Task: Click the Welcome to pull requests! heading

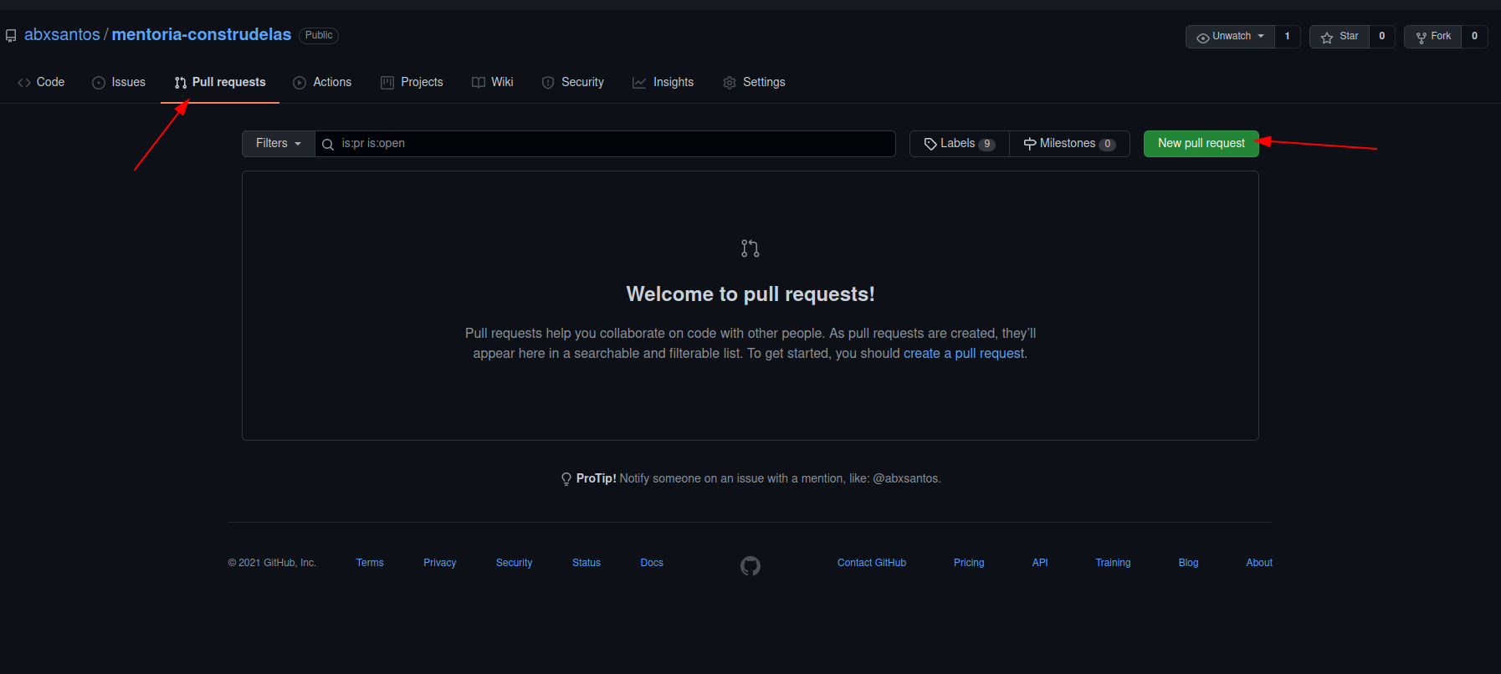Action: (750, 294)
